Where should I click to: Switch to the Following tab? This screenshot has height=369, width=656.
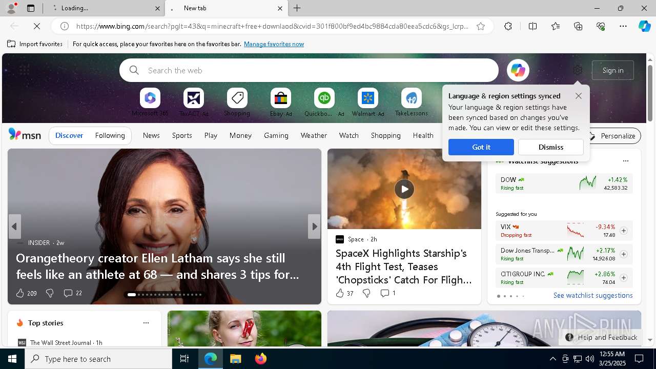click(110, 135)
